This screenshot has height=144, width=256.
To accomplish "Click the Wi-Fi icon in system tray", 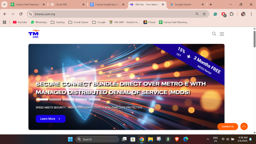I will (223, 139).
